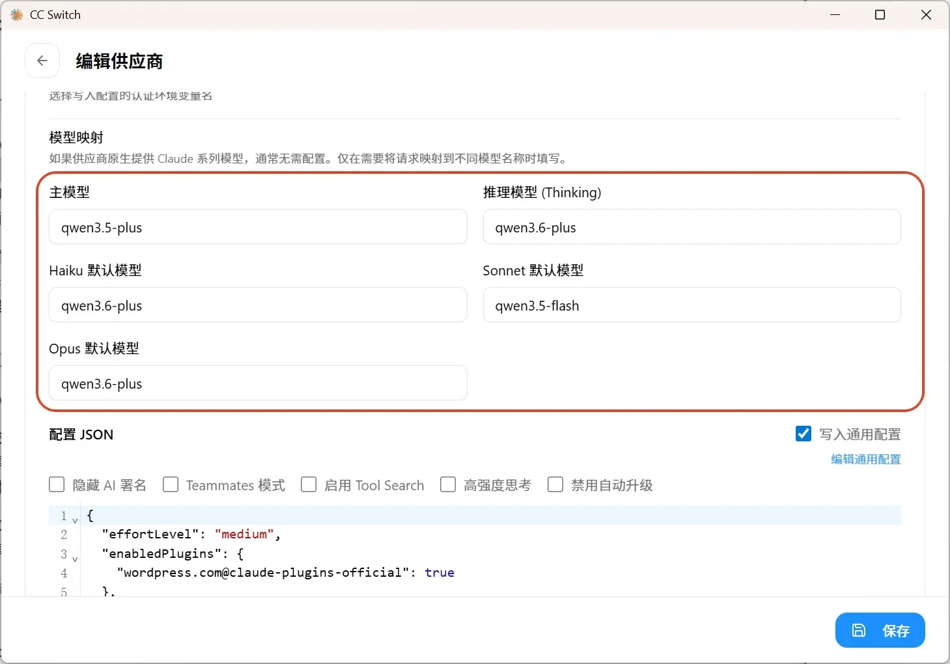Click the CC Switch app icon
Screen dimensions: 950x664
tap(17, 14)
